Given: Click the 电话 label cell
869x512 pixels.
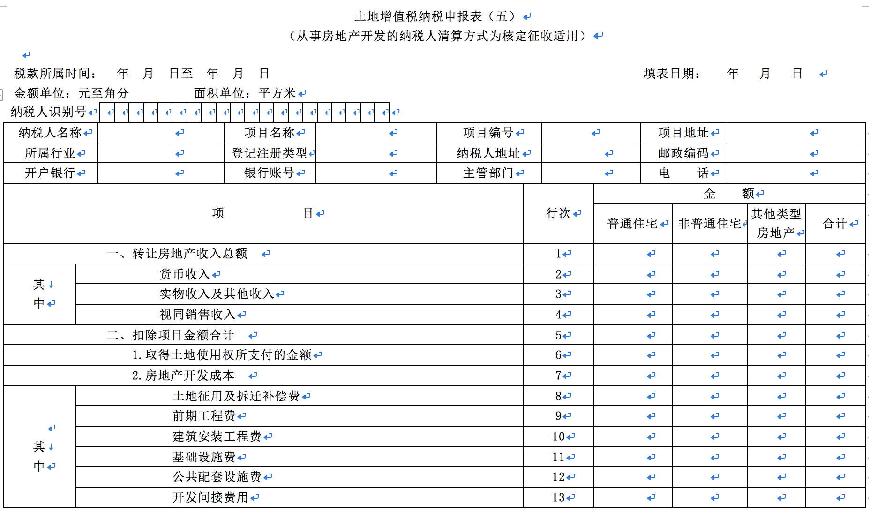Looking at the screenshot, I should 684,173.
